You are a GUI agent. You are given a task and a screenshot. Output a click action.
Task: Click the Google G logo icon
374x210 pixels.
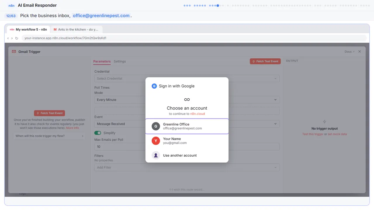pyautogui.click(x=154, y=86)
